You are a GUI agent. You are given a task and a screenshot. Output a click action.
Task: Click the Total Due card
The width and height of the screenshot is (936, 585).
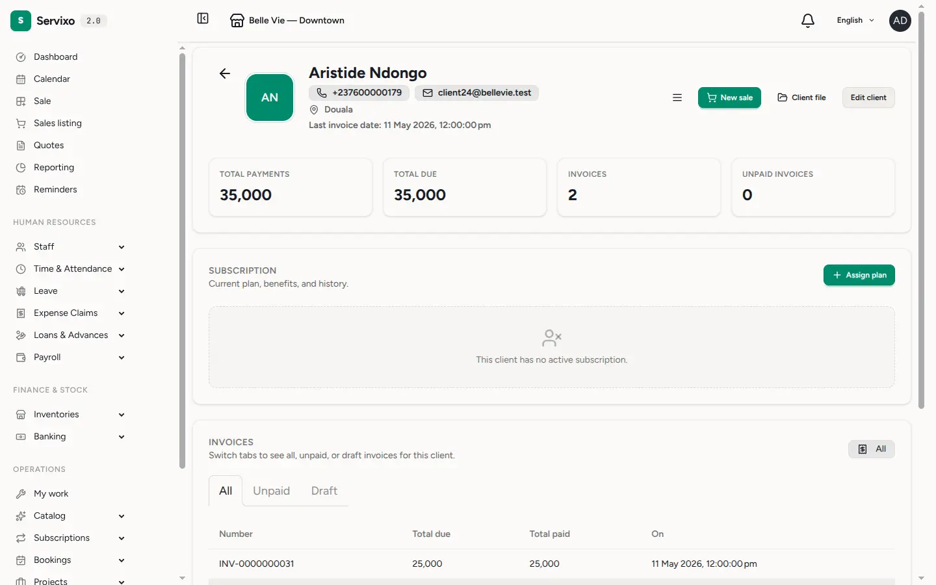pyautogui.click(x=465, y=187)
